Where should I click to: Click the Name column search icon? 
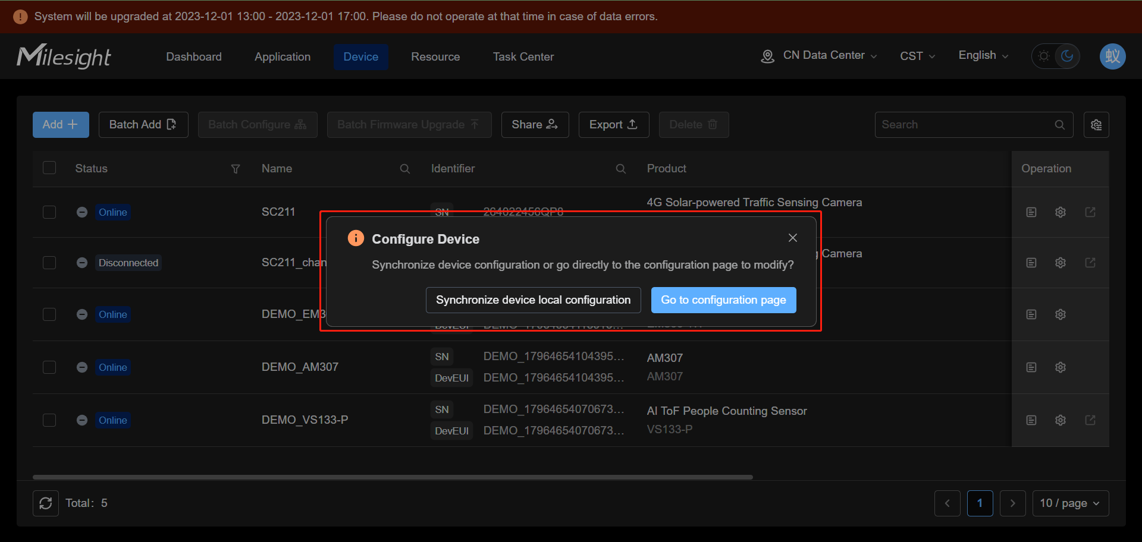[405, 169]
